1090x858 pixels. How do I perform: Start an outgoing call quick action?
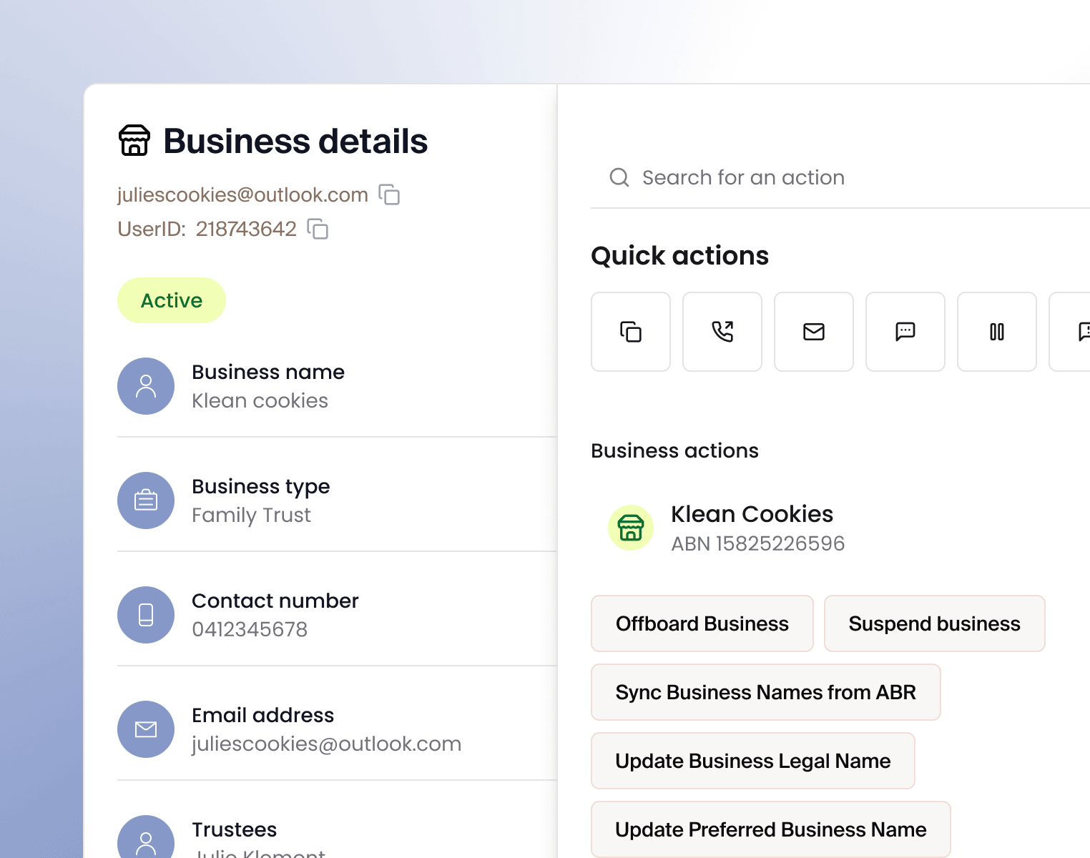[722, 332]
